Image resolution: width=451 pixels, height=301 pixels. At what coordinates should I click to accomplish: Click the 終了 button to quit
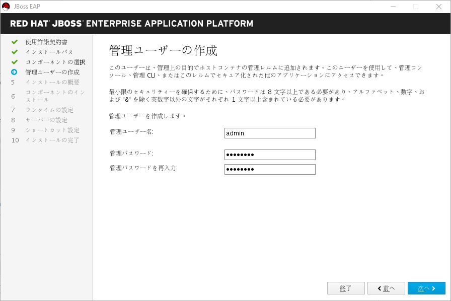pyautogui.click(x=346, y=288)
